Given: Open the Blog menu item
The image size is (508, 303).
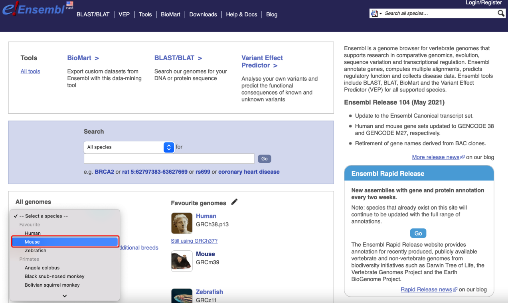Looking at the screenshot, I should tap(272, 14).
